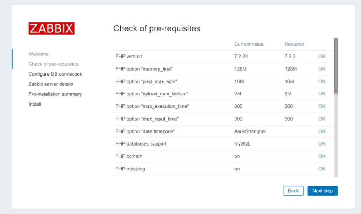Click the prerequisites list scrollbar thumb
Screen dimensions: 361x214
point(336,66)
